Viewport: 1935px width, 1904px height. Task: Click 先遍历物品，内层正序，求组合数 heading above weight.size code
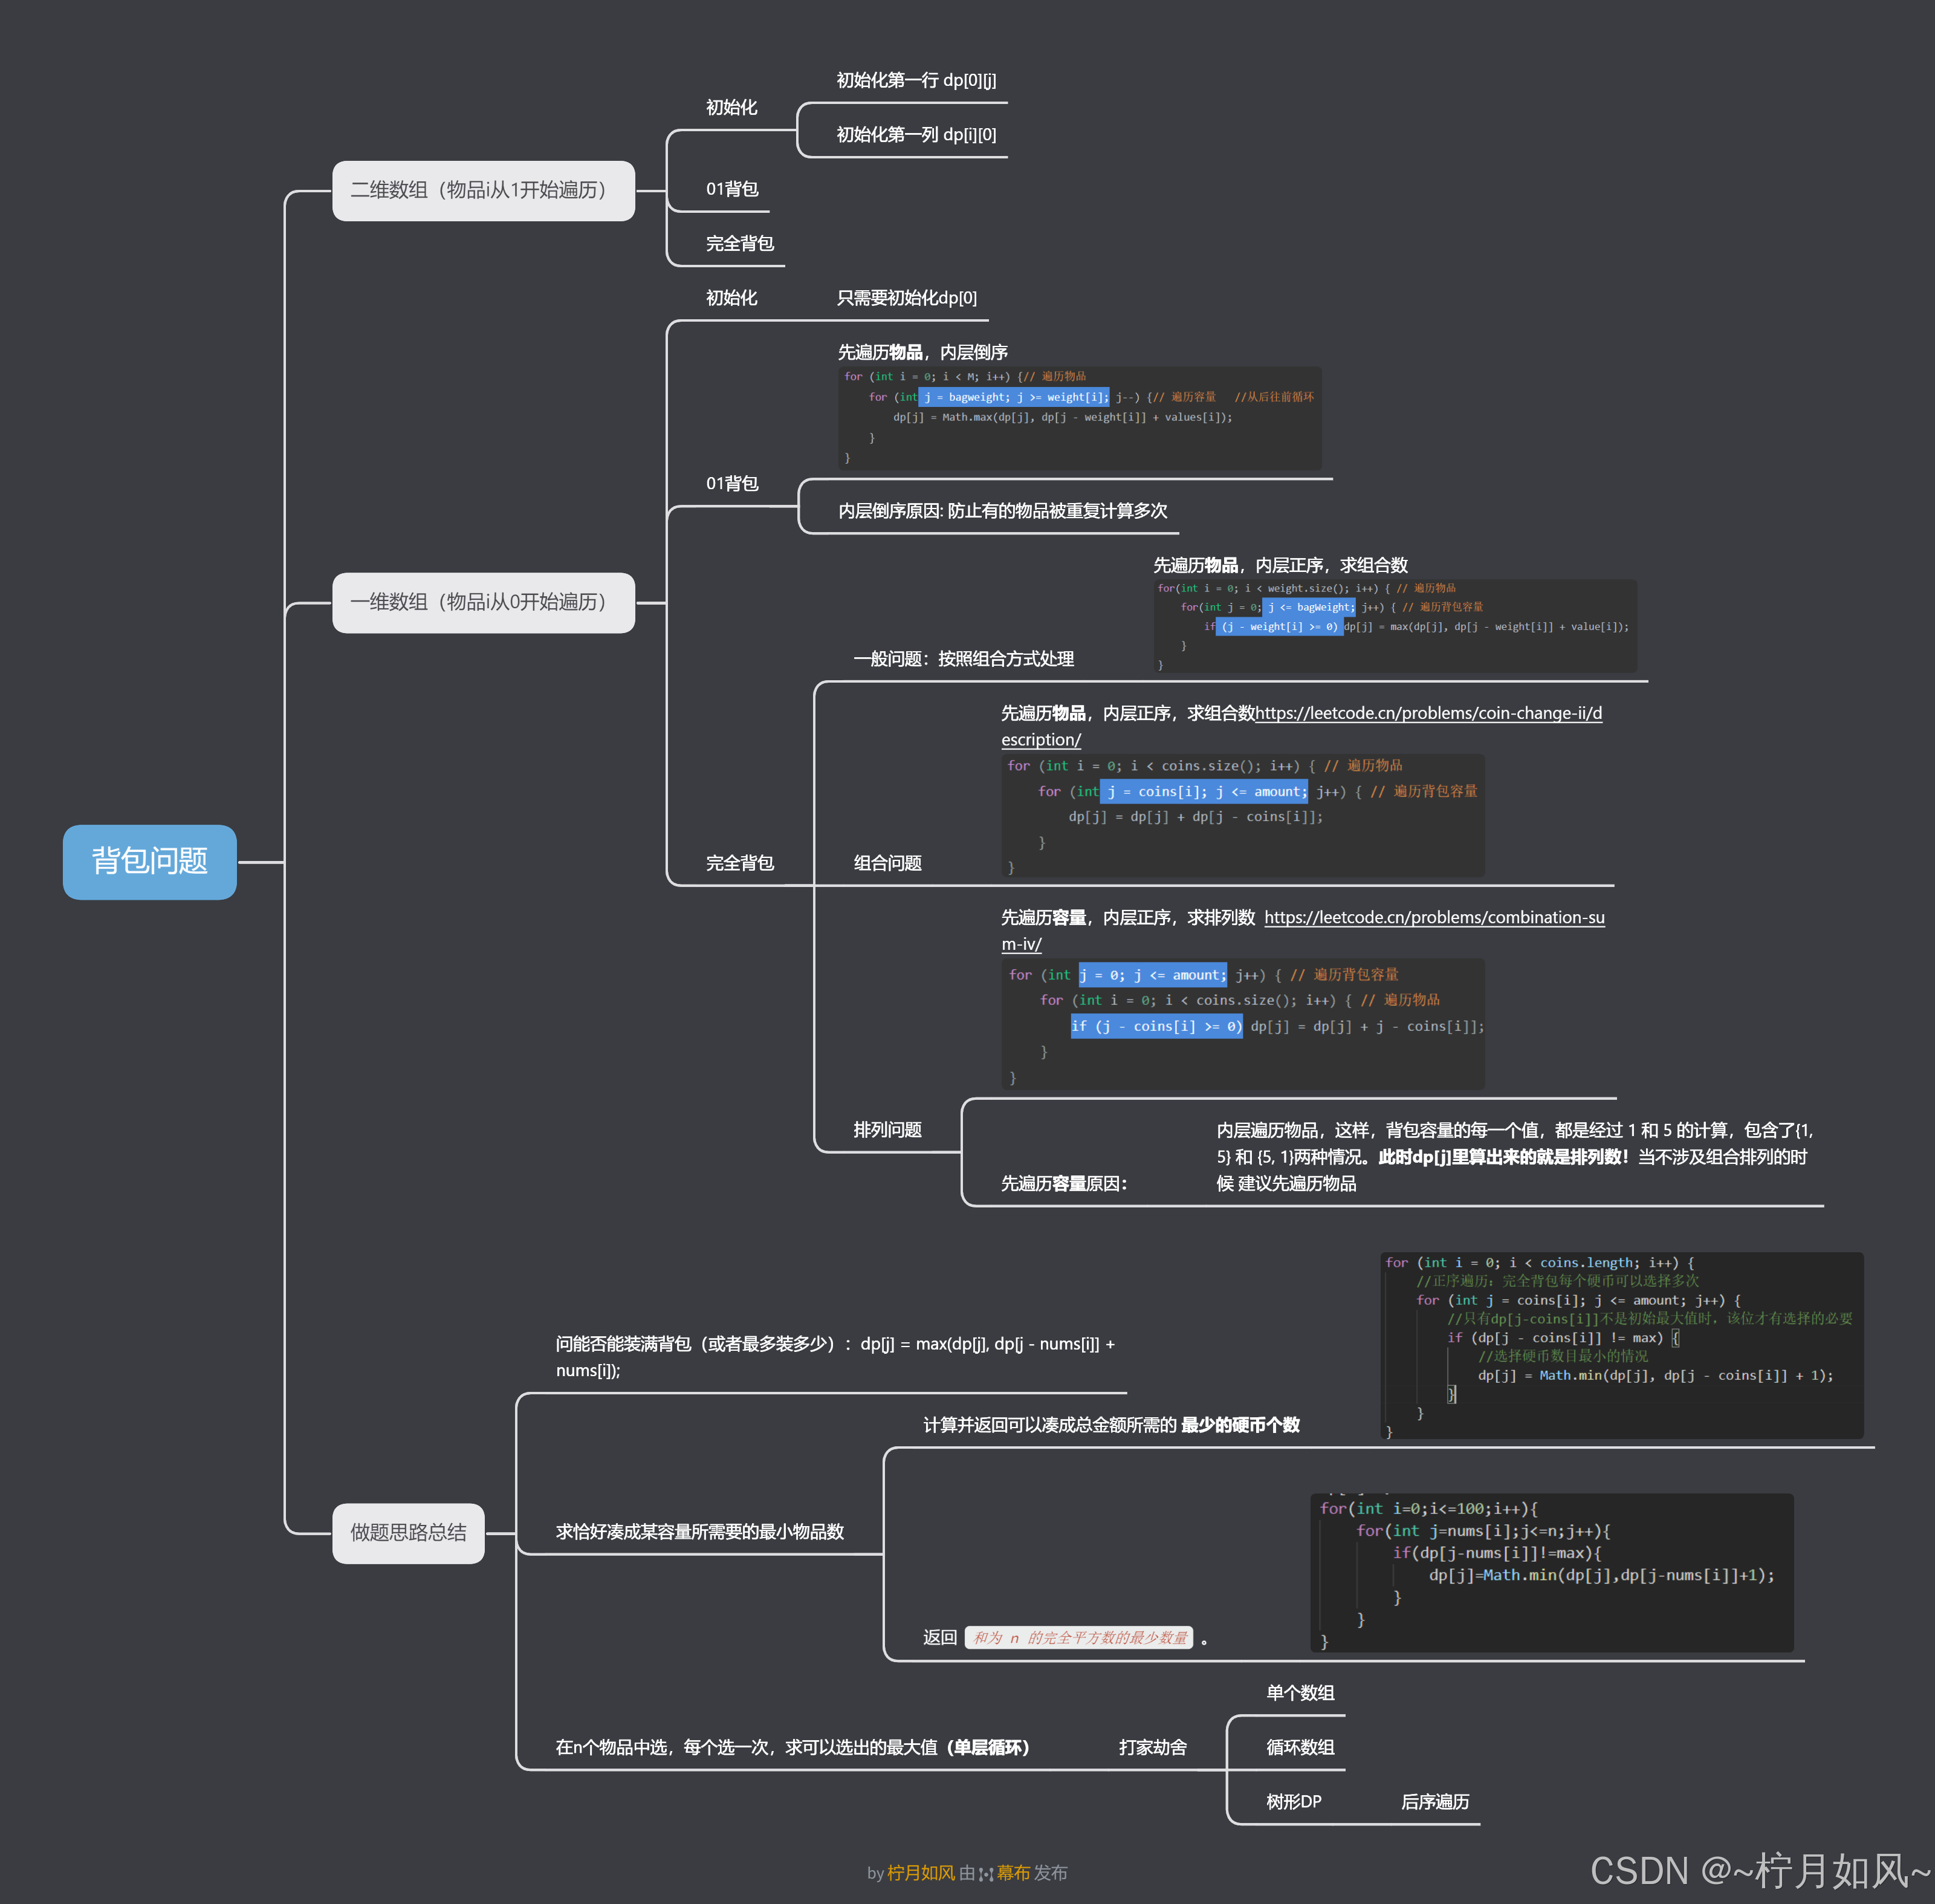tap(1280, 565)
